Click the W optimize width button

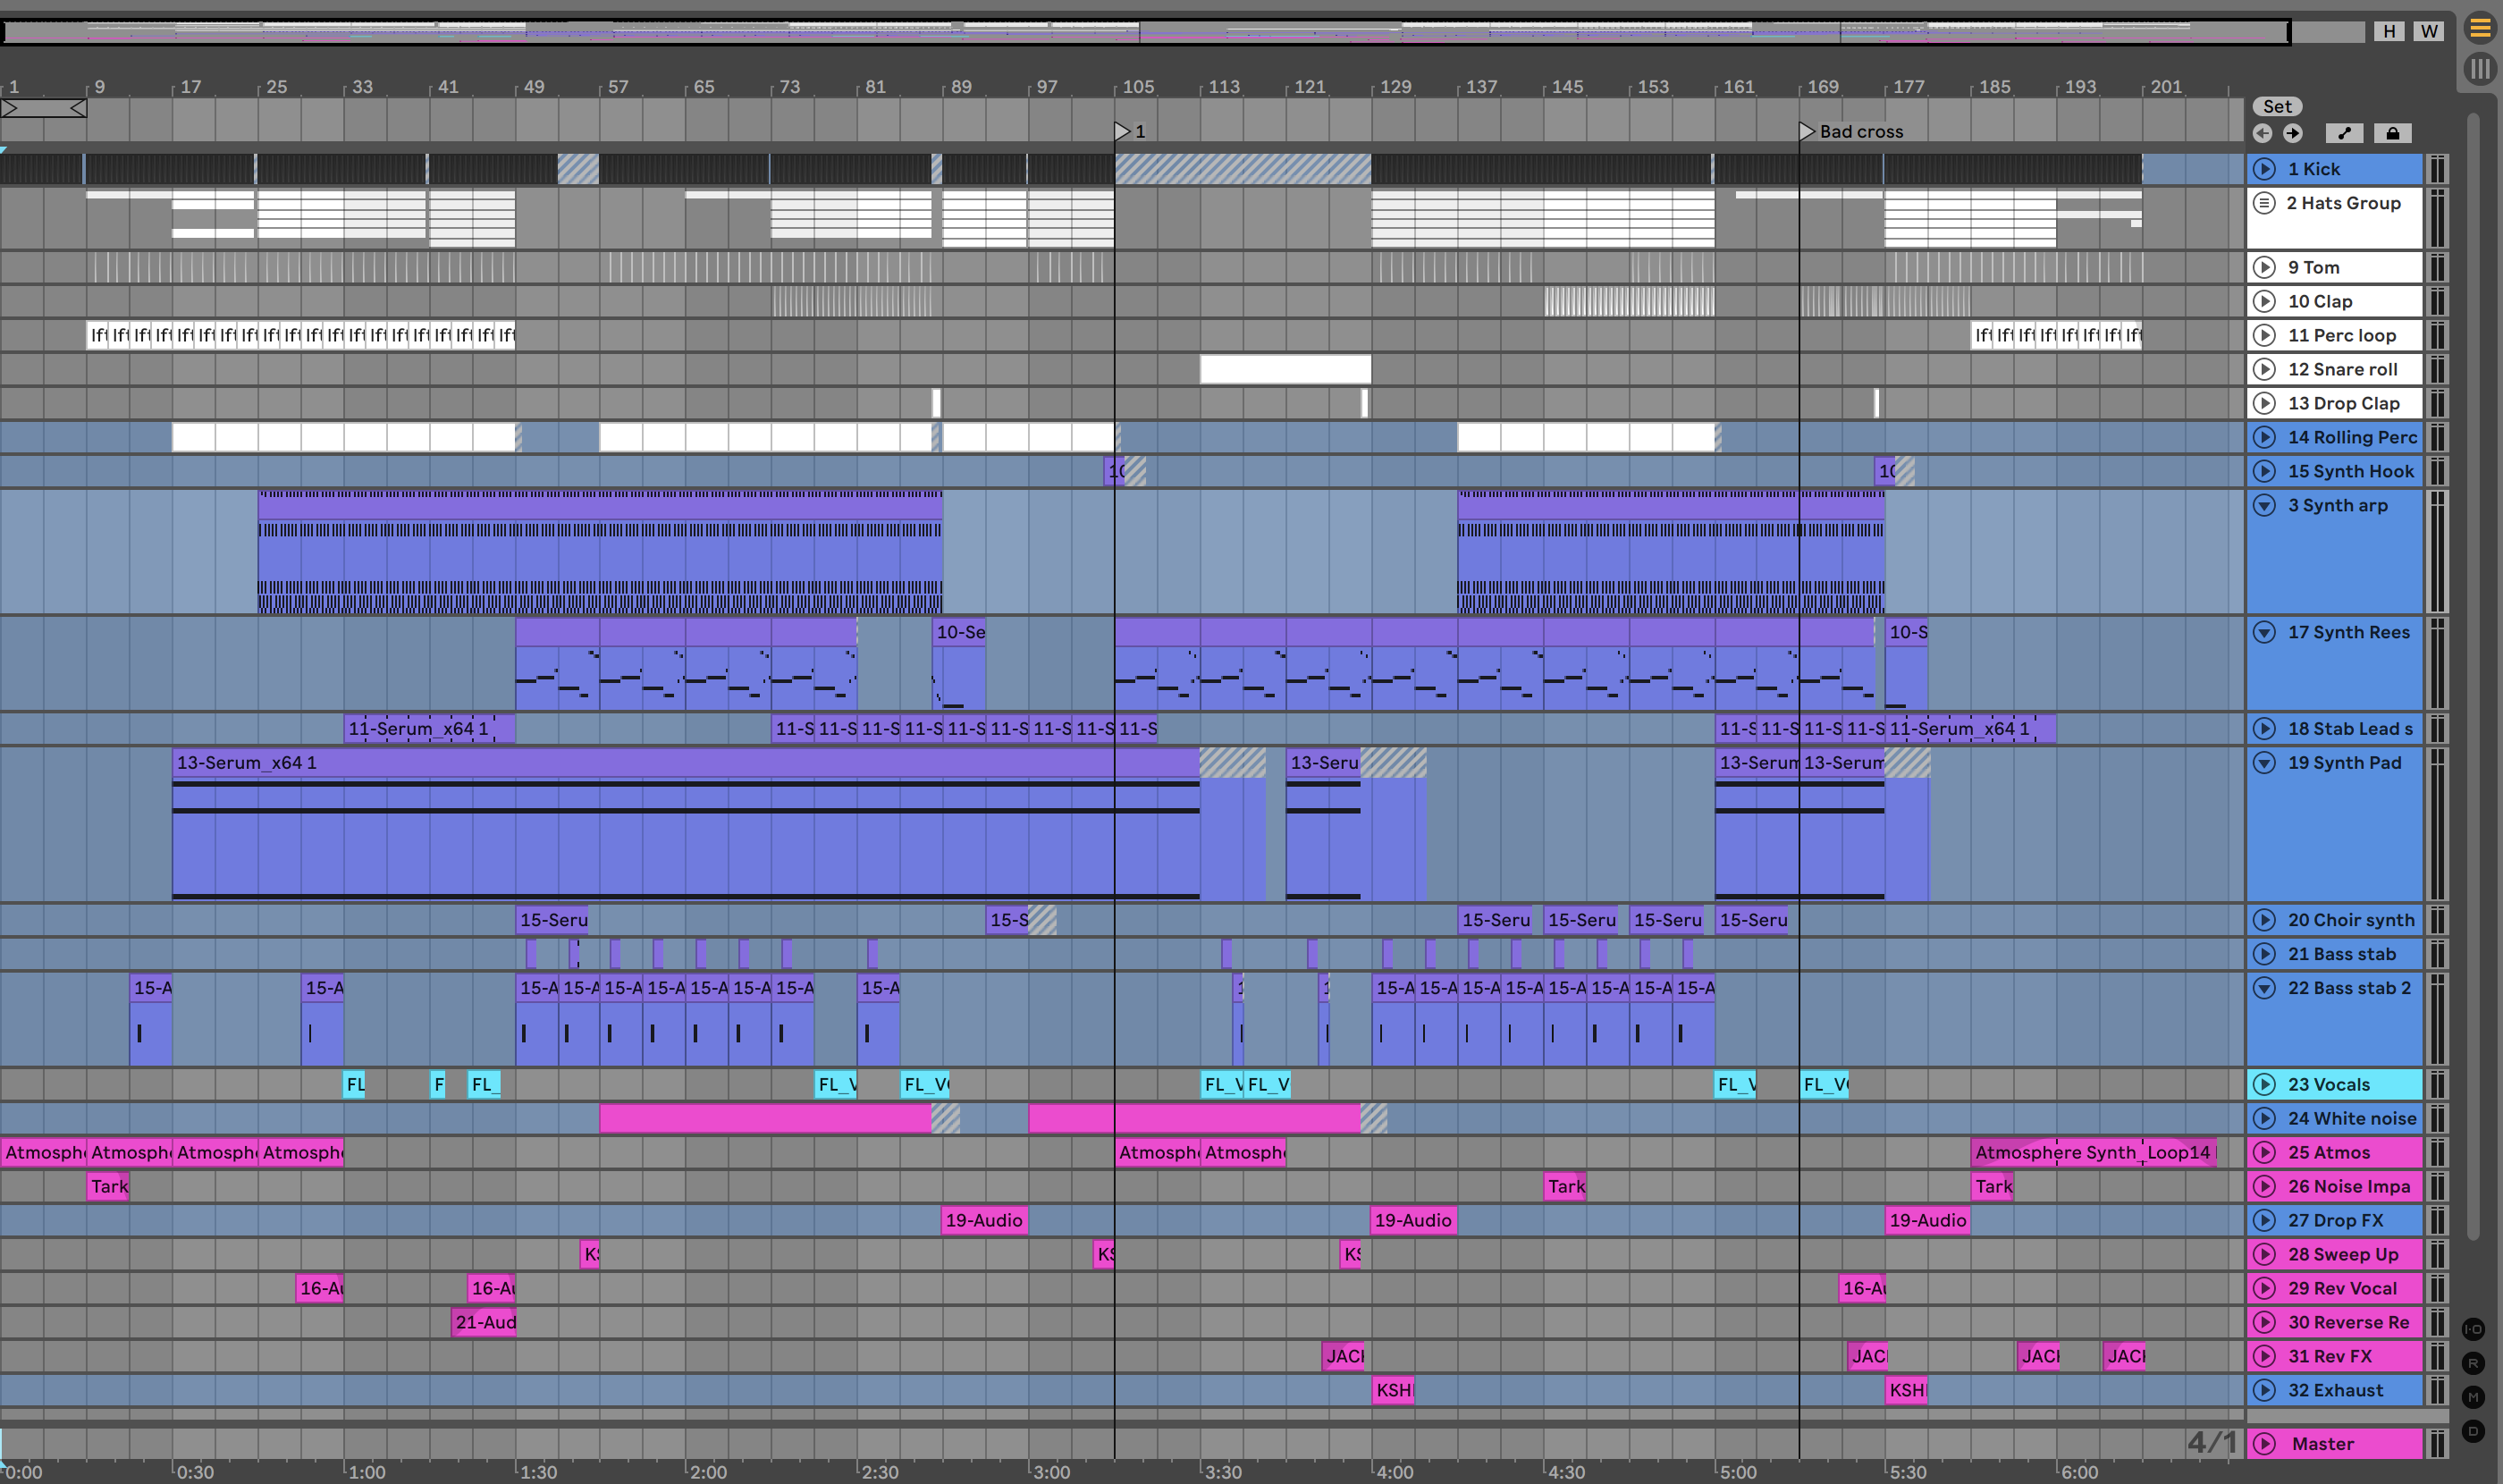tap(2429, 31)
